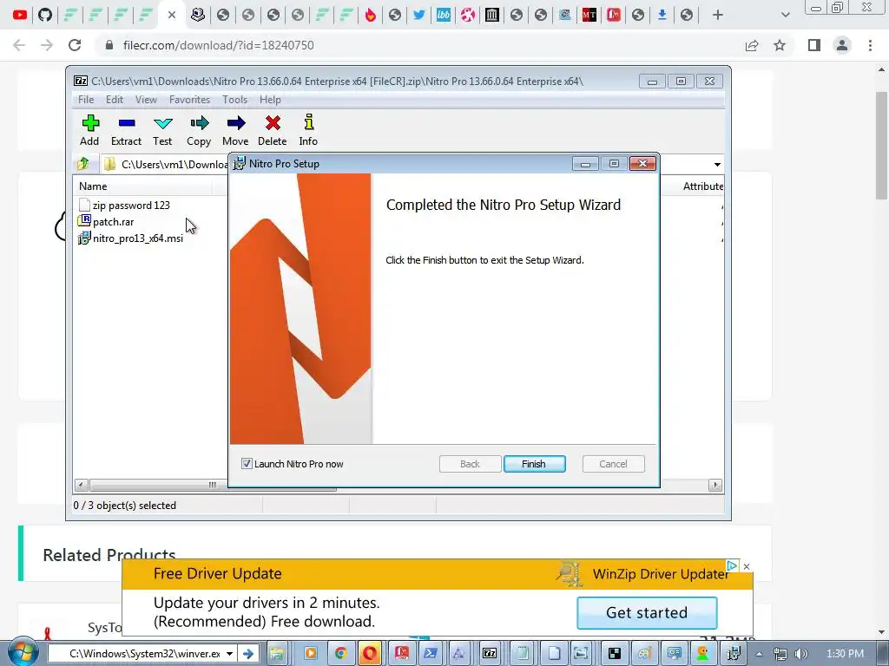Bookmark this page with the star icon
Image resolution: width=889 pixels, height=666 pixels.
(x=780, y=45)
